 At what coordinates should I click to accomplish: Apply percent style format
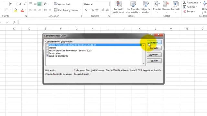[x=93, y=10]
